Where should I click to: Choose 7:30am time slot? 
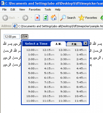tap(65, 82)
